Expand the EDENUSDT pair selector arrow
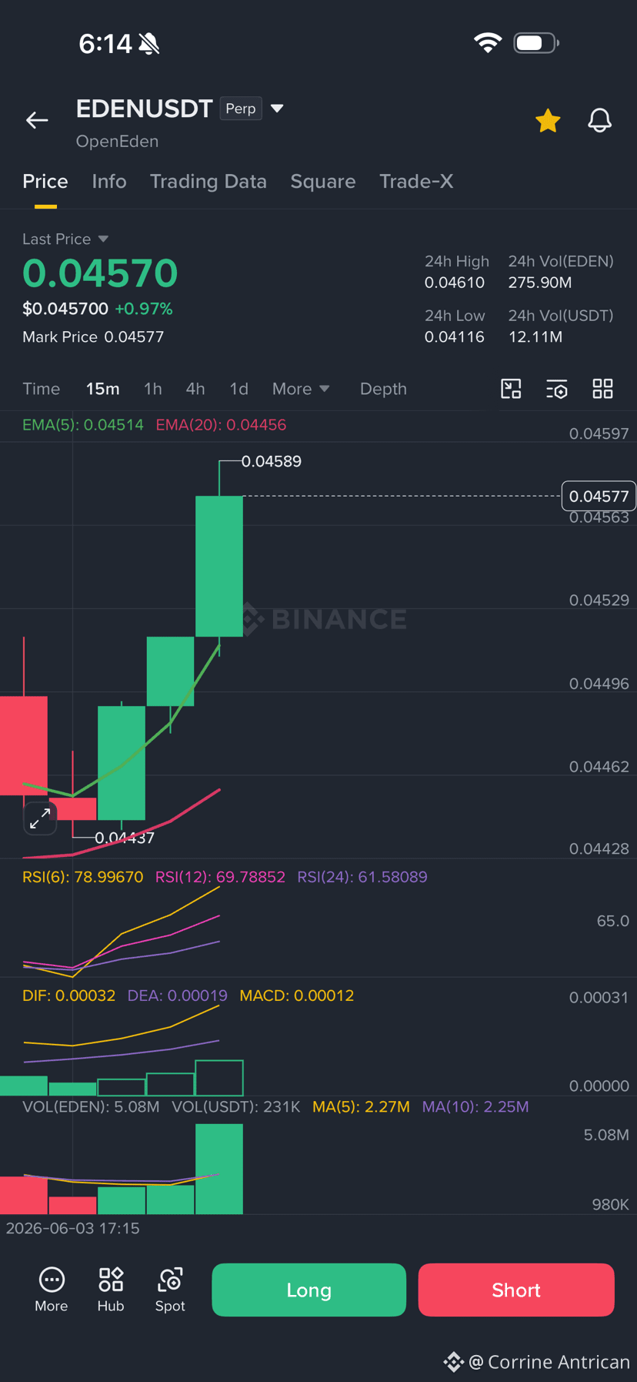The height and width of the screenshot is (1382, 637). (x=277, y=109)
